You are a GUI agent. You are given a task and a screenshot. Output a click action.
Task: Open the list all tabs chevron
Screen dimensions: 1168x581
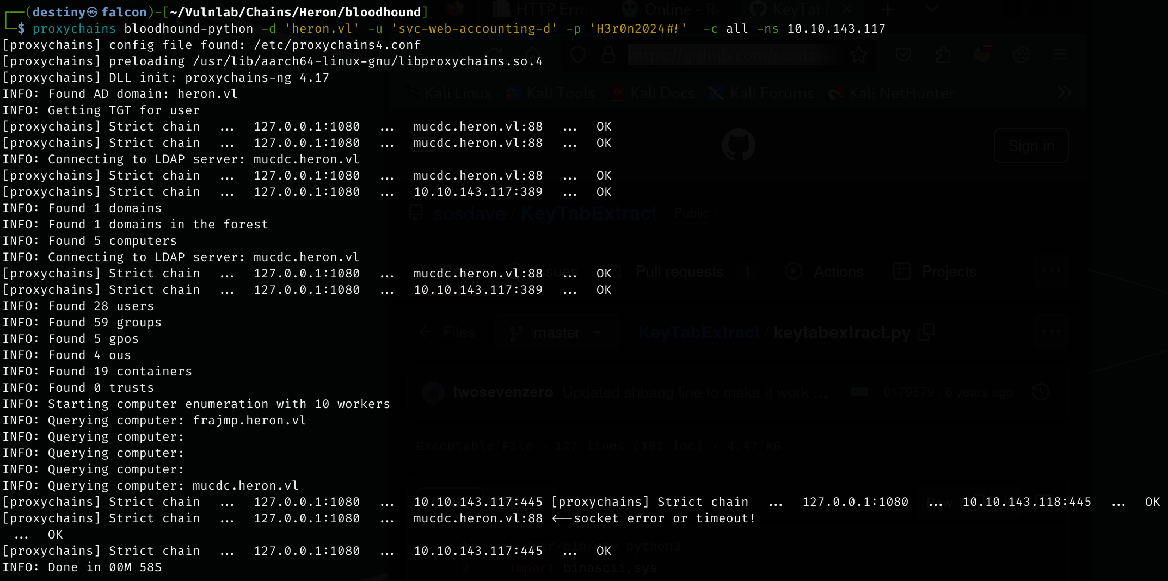(x=931, y=10)
